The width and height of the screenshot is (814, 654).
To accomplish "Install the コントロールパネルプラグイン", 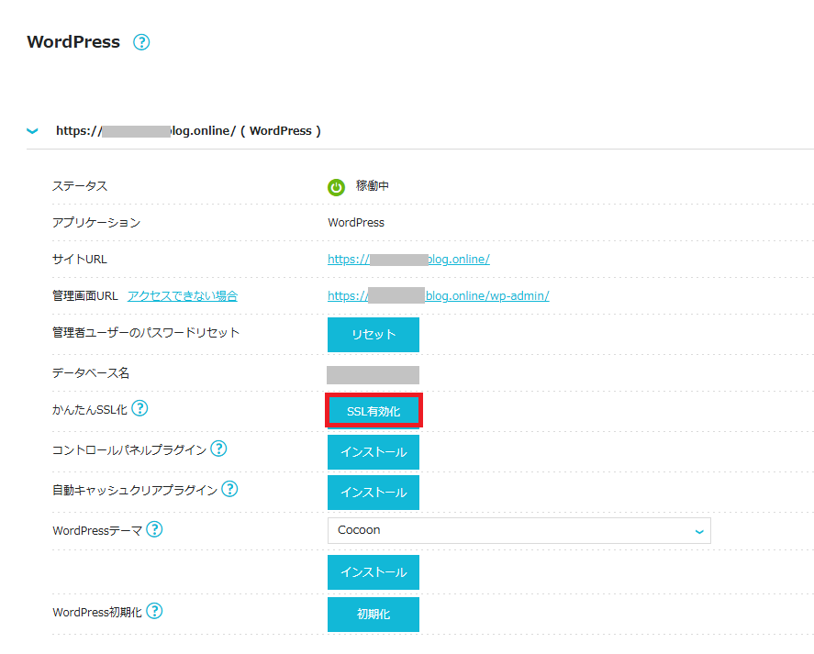I will click(x=374, y=452).
